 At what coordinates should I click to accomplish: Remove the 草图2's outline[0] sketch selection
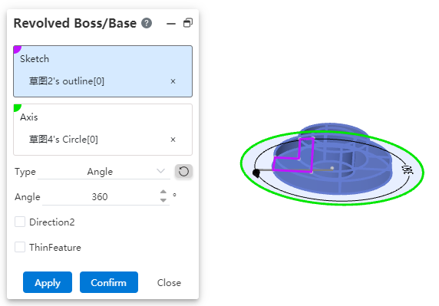(x=173, y=81)
